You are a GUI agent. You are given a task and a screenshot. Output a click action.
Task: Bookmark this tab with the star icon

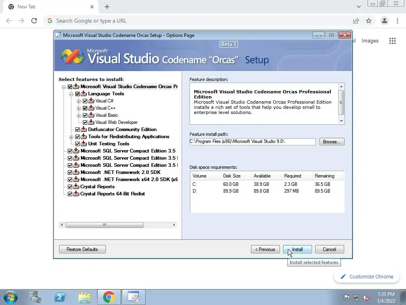click(x=369, y=21)
